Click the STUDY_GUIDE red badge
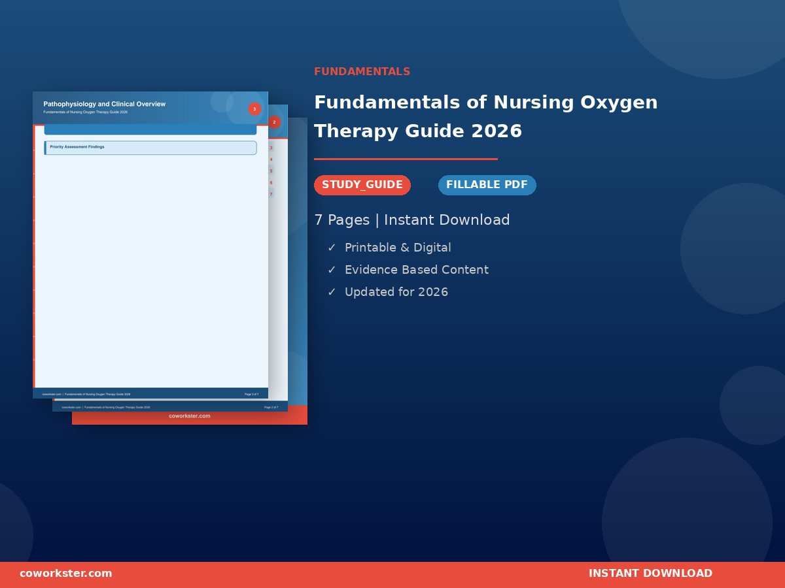785x588 pixels. (362, 185)
